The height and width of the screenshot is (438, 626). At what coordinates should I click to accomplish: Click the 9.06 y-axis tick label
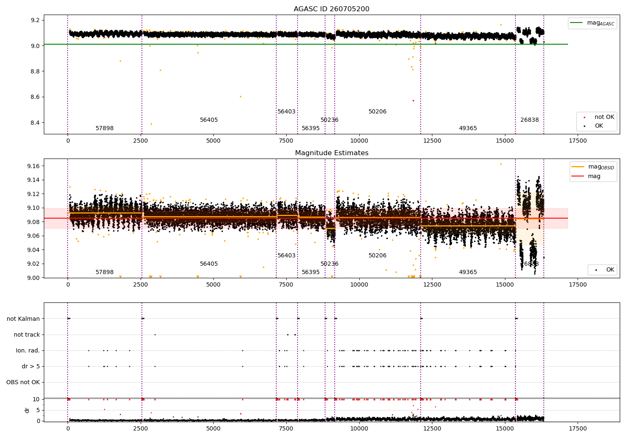(34, 236)
